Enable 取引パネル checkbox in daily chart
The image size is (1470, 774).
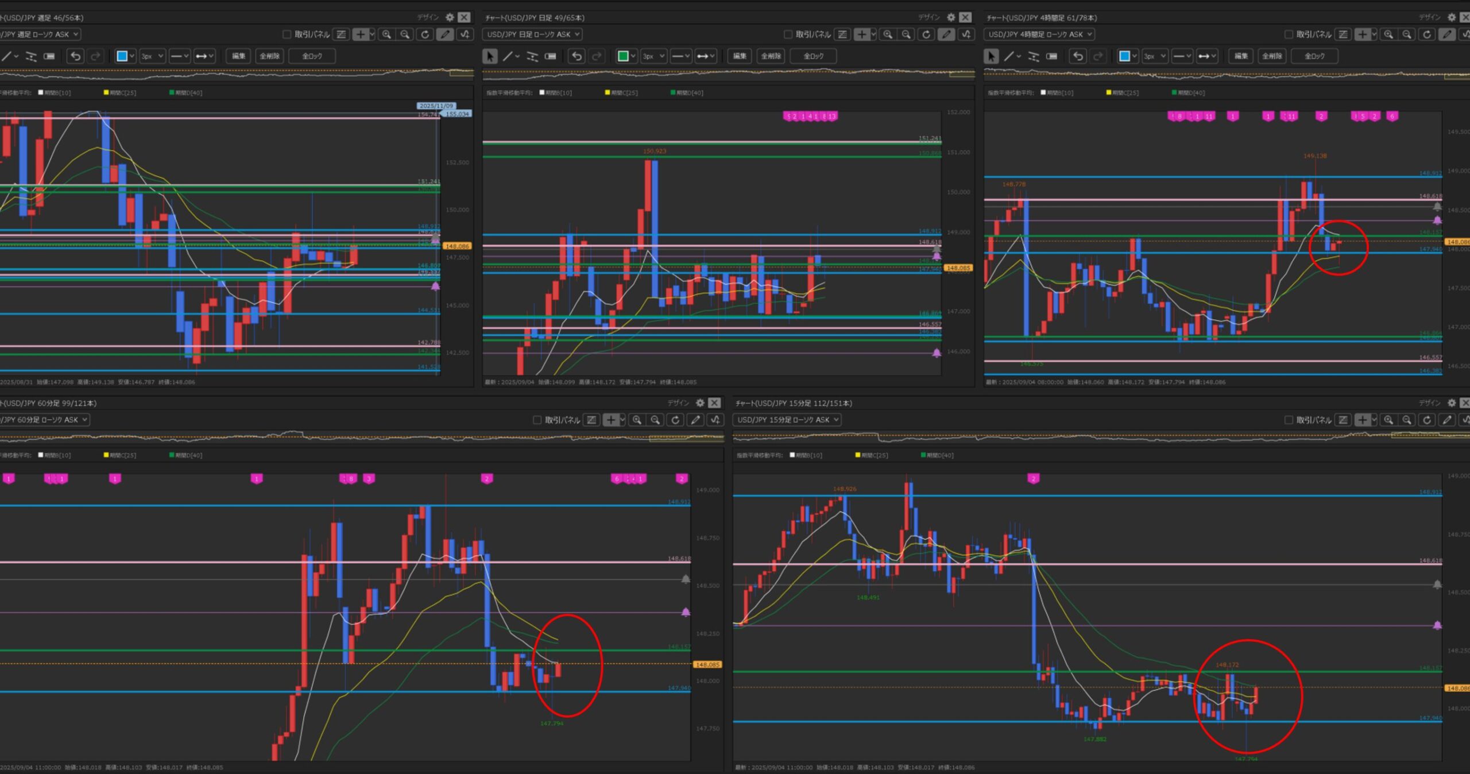tap(788, 34)
